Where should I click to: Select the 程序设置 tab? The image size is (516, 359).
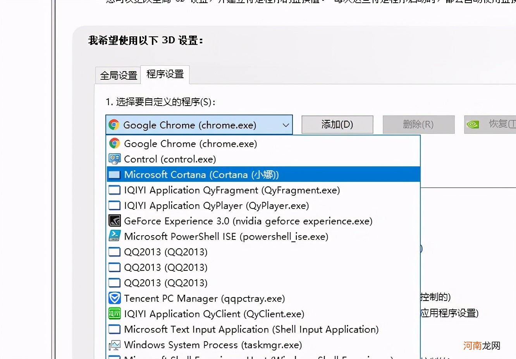(x=165, y=74)
